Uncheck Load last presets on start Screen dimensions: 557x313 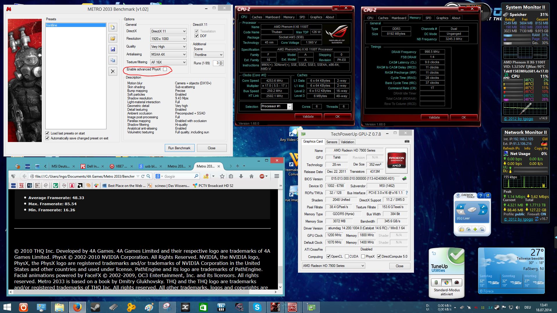click(x=47, y=133)
